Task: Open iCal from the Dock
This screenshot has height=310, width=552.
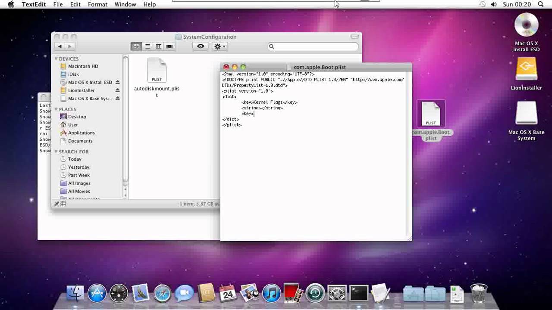Action: pyautogui.click(x=228, y=294)
